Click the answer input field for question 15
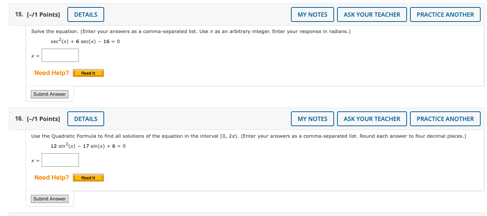The height and width of the screenshot is (216, 487). pyautogui.click(x=60, y=55)
